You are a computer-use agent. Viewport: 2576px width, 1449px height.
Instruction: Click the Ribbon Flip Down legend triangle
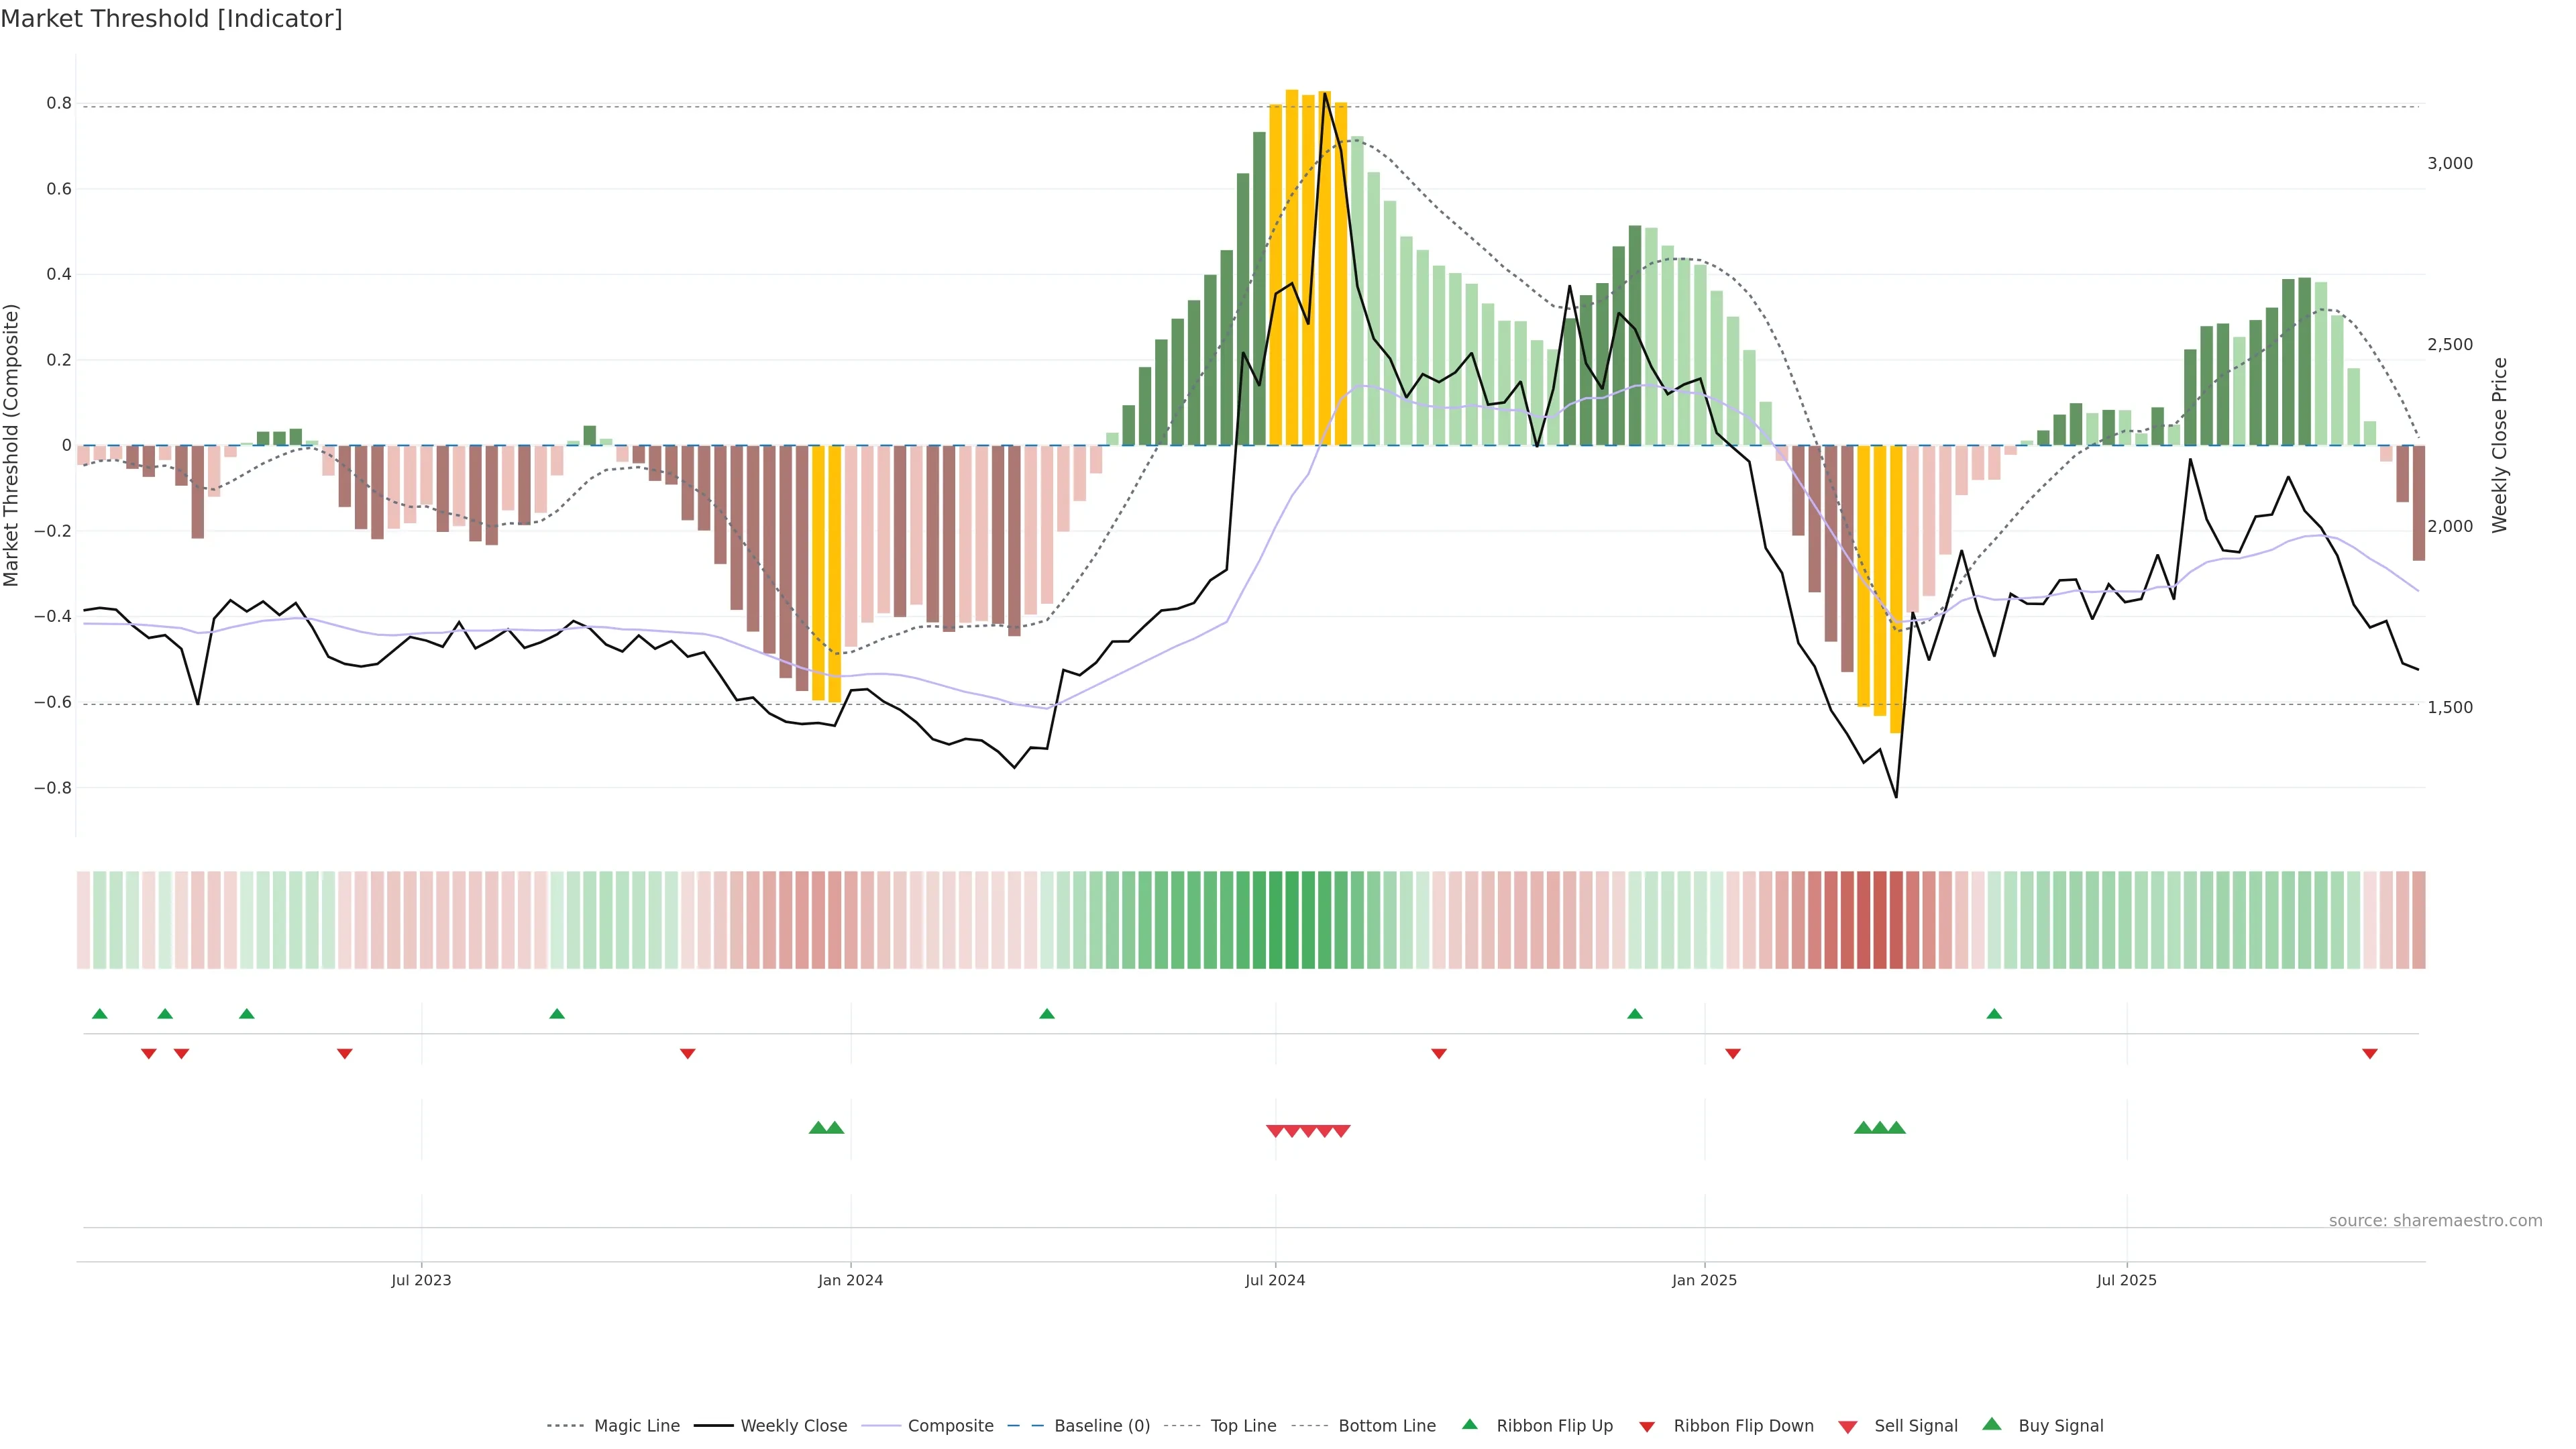[1647, 1426]
